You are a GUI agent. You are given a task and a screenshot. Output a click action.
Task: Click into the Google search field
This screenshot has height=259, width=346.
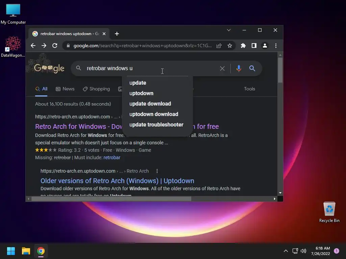coord(150,68)
